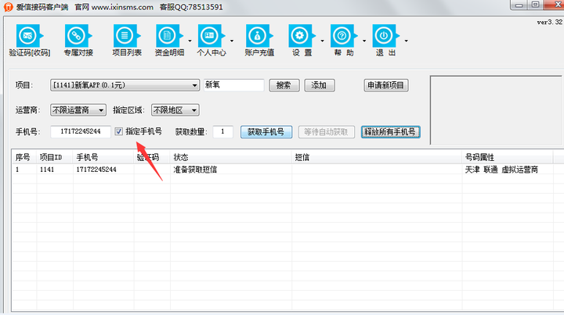Expand the arrow next to 退出
The image size is (564, 315).
[407, 41]
